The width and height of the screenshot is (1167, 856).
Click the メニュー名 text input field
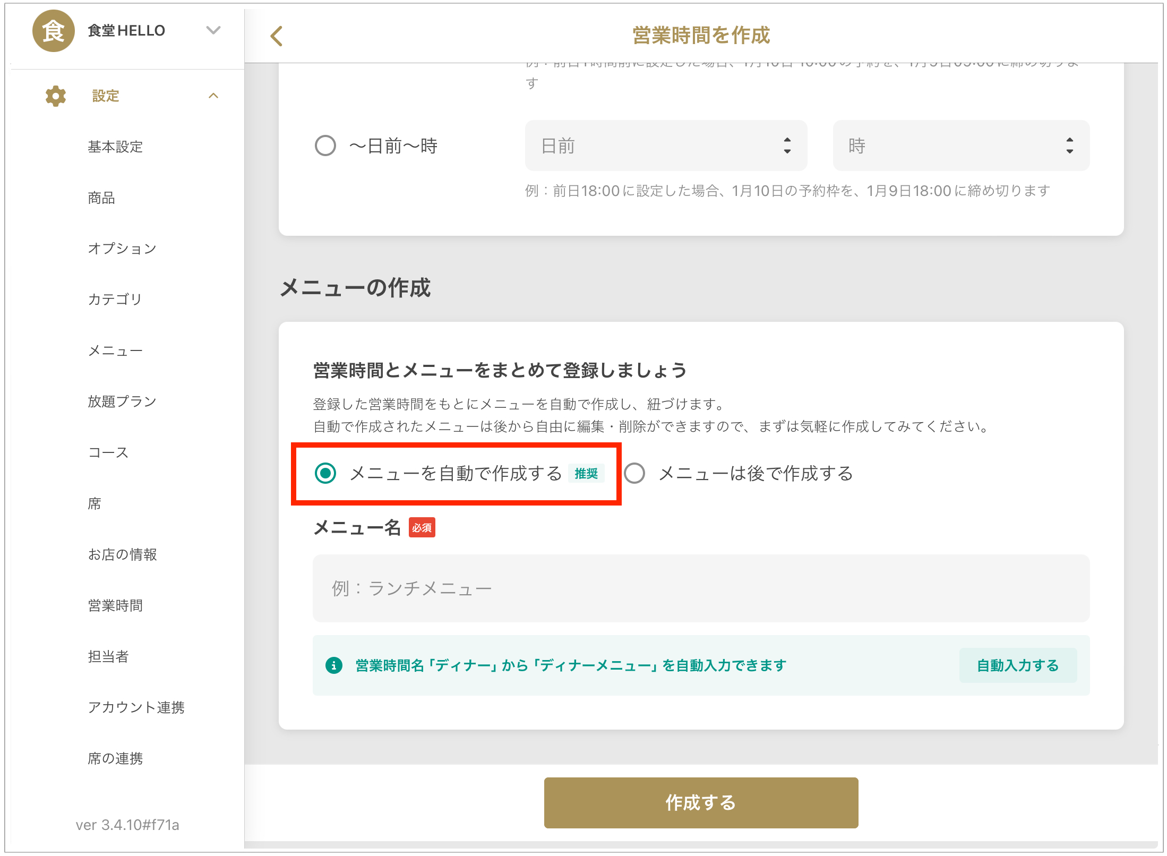pyautogui.click(x=701, y=588)
